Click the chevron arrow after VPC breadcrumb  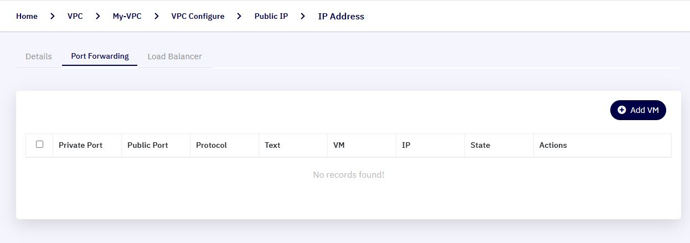coord(98,16)
